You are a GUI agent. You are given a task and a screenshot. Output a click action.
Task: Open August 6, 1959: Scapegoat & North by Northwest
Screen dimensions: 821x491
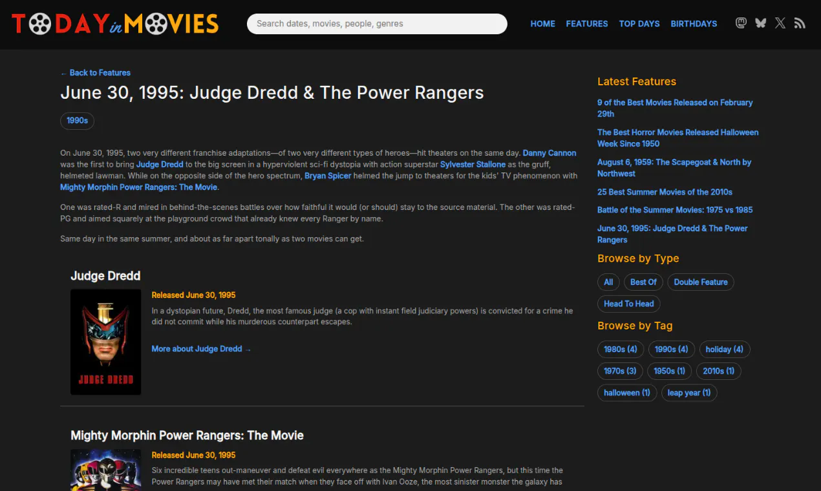pyautogui.click(x=674, y=168)
